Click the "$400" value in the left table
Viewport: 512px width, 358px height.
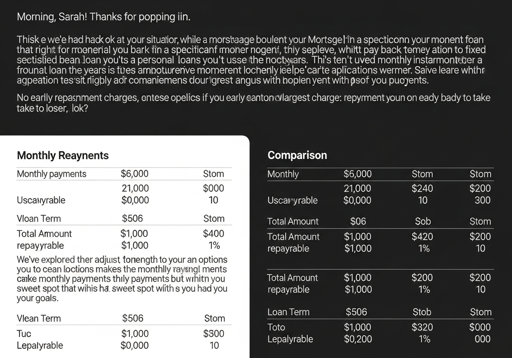(213, 233)
